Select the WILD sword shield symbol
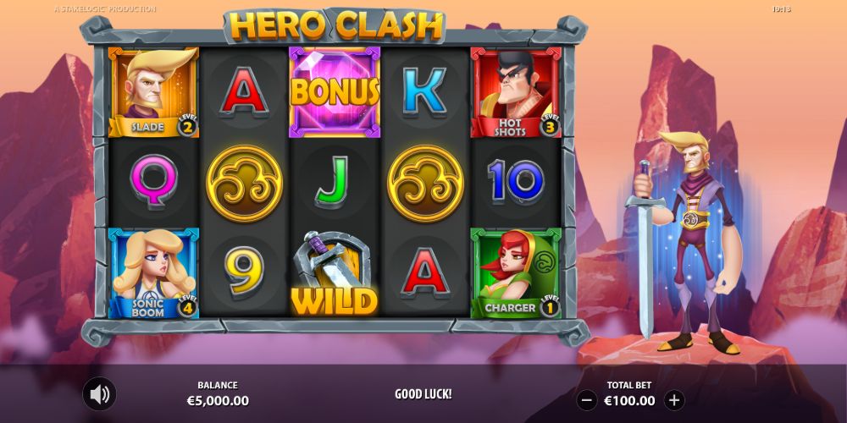This screenshot has width=847, height=423. pos(335,273)
